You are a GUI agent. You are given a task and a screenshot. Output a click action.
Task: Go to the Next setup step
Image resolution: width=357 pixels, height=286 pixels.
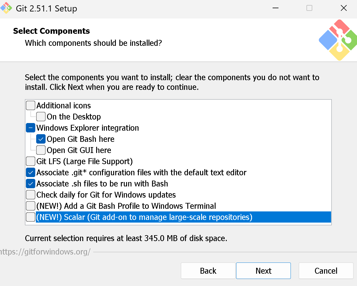pos(263,271)
